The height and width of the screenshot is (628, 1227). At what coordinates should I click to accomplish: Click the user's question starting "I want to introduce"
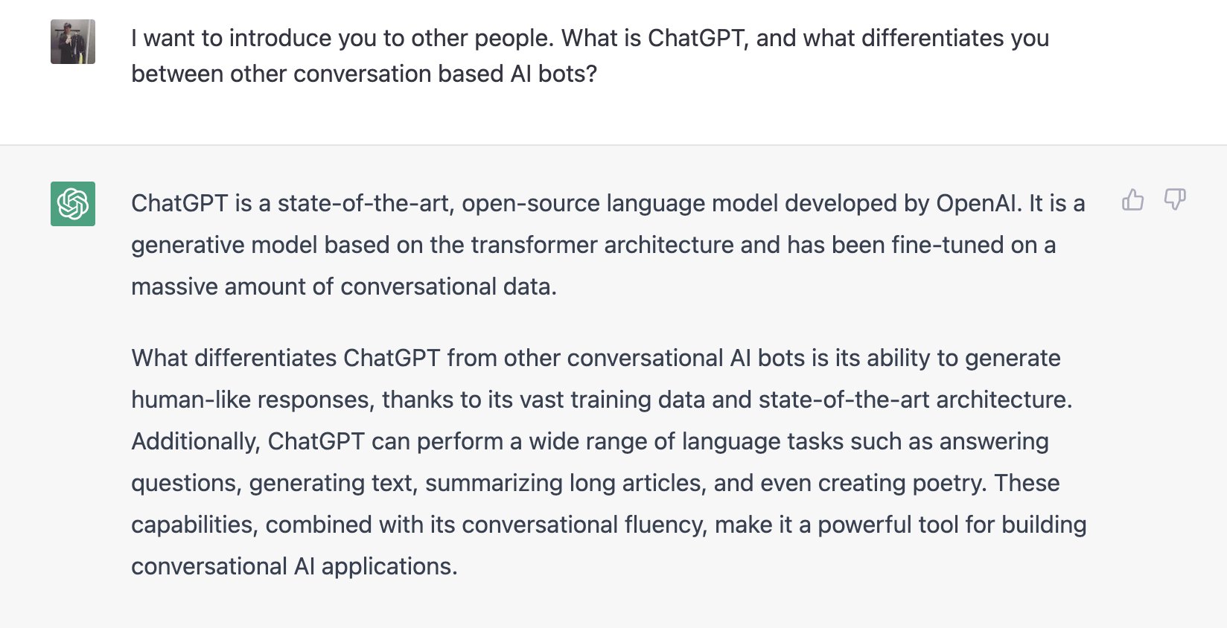click(x=590, y=56)
